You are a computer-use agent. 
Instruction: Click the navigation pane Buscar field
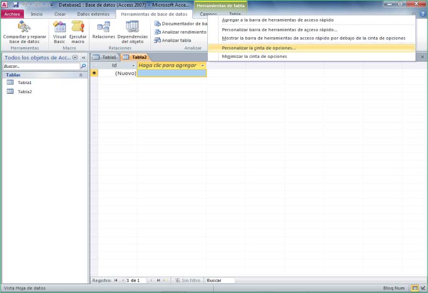(x=42, y=66)
